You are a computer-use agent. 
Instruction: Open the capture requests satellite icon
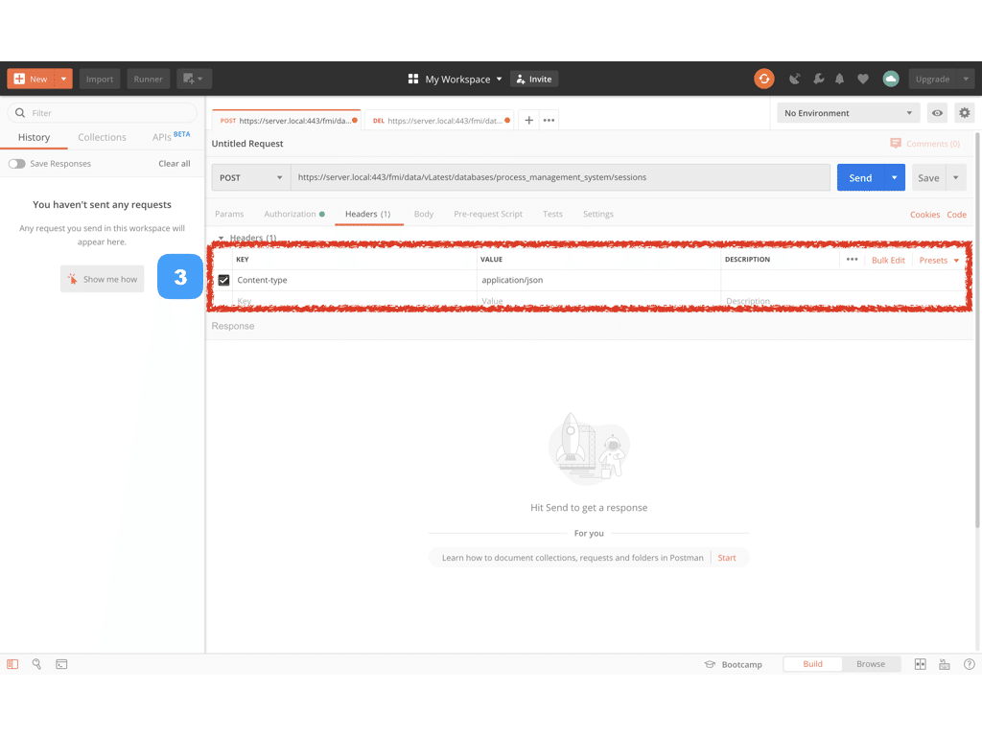pos(795,79)
